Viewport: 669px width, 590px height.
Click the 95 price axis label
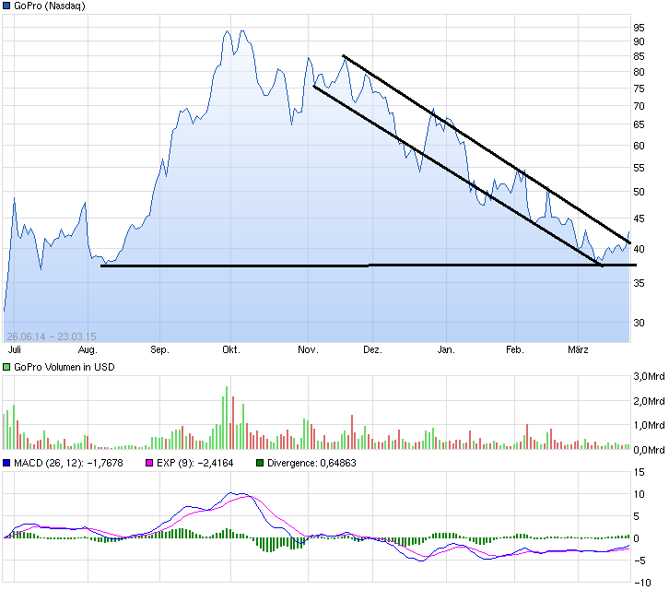tap(638, 28)
